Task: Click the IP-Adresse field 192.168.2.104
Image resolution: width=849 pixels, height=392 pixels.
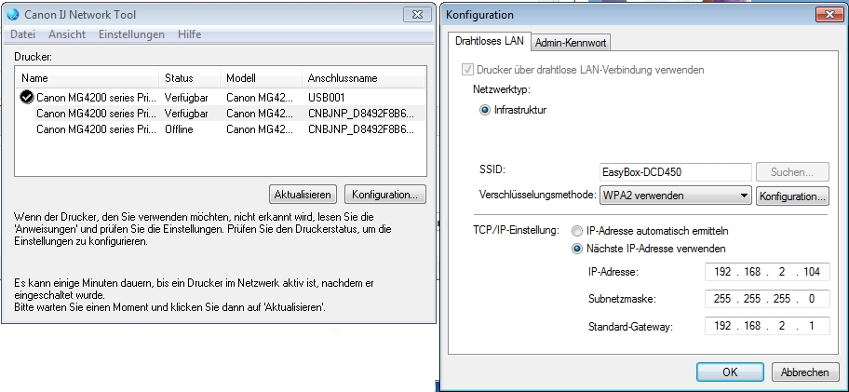Action: coord(767,272)
